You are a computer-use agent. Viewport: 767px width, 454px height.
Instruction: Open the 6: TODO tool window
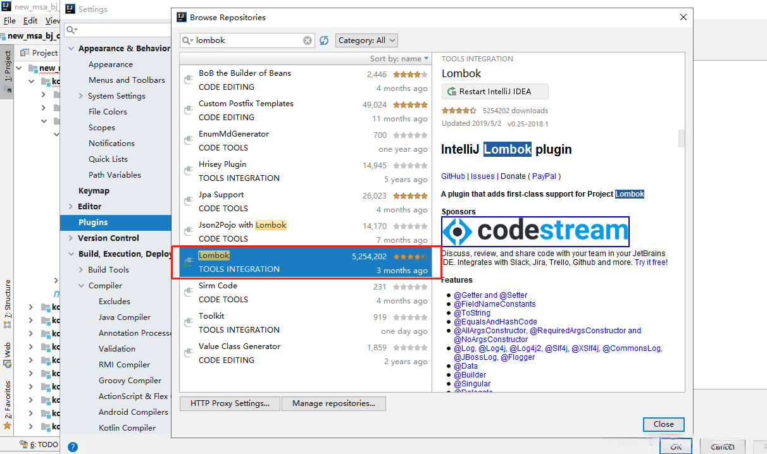click(39, 445)
